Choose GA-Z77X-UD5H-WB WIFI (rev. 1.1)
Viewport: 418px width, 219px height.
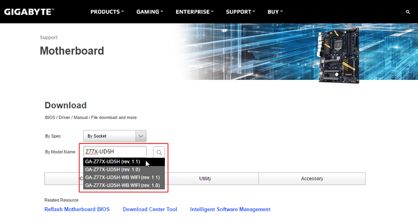coord(124,177)
